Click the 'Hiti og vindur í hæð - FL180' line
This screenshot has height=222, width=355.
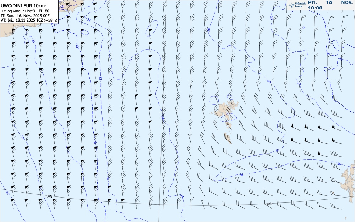[x=25, y=11]
